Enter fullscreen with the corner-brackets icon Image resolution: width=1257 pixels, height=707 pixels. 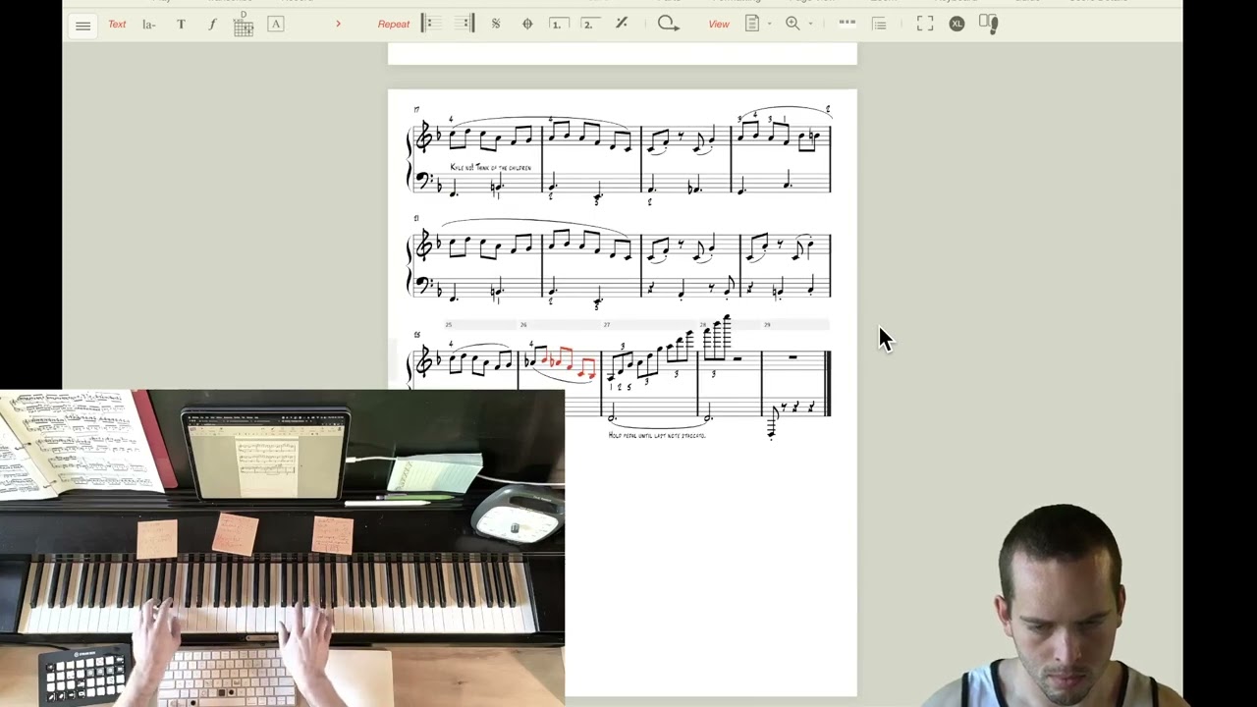[x=925, y=24]
